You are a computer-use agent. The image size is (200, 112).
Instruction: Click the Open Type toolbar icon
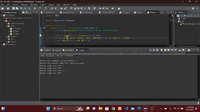point(62,8)
